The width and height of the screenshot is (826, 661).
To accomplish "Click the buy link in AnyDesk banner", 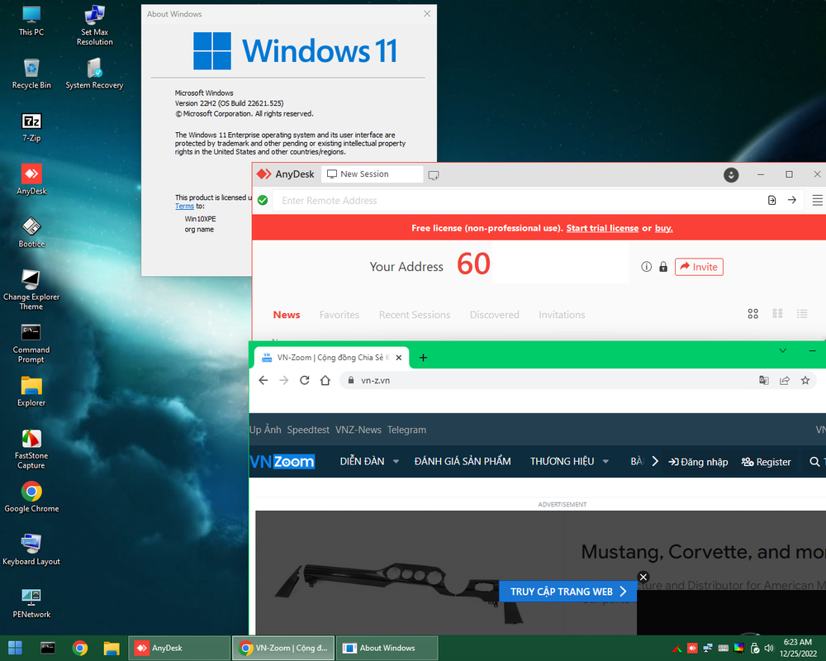I will (663, 228).
